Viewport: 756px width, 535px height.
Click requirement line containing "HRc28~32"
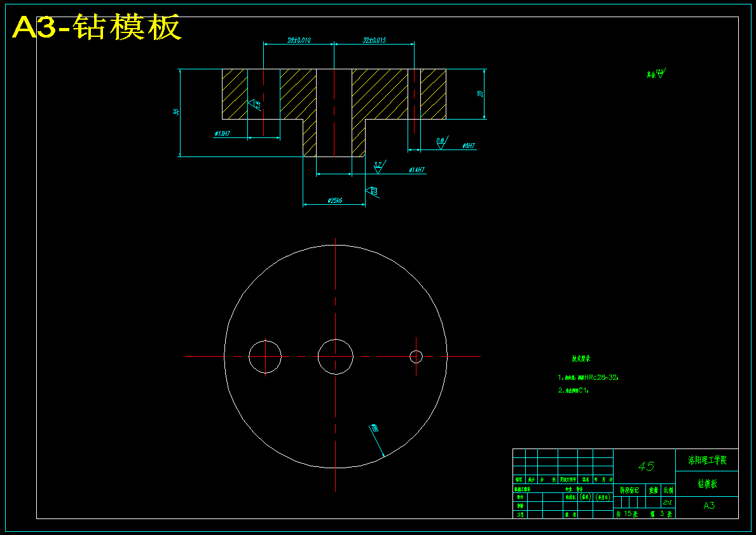[588, 377]
